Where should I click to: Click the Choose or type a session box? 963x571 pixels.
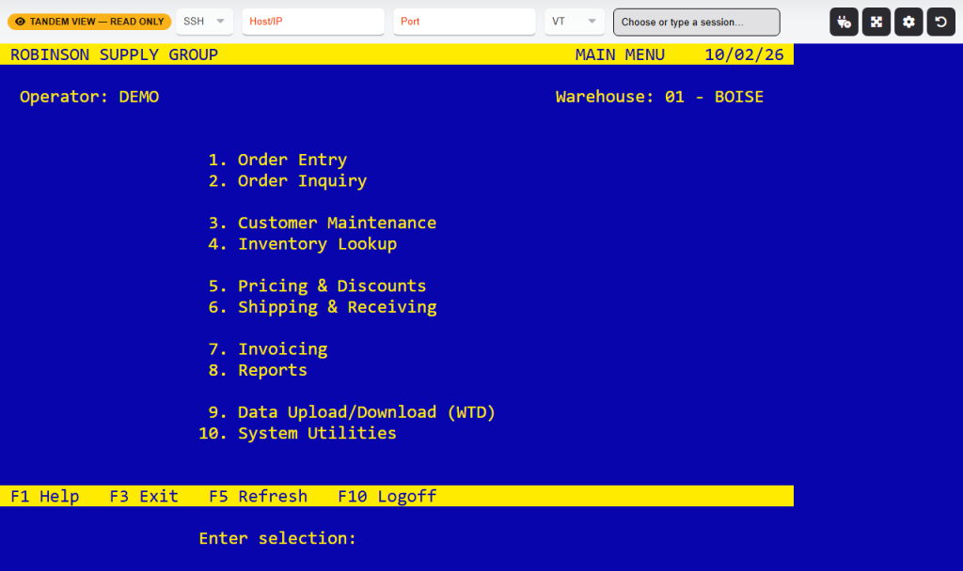click(x=697, y=23)
